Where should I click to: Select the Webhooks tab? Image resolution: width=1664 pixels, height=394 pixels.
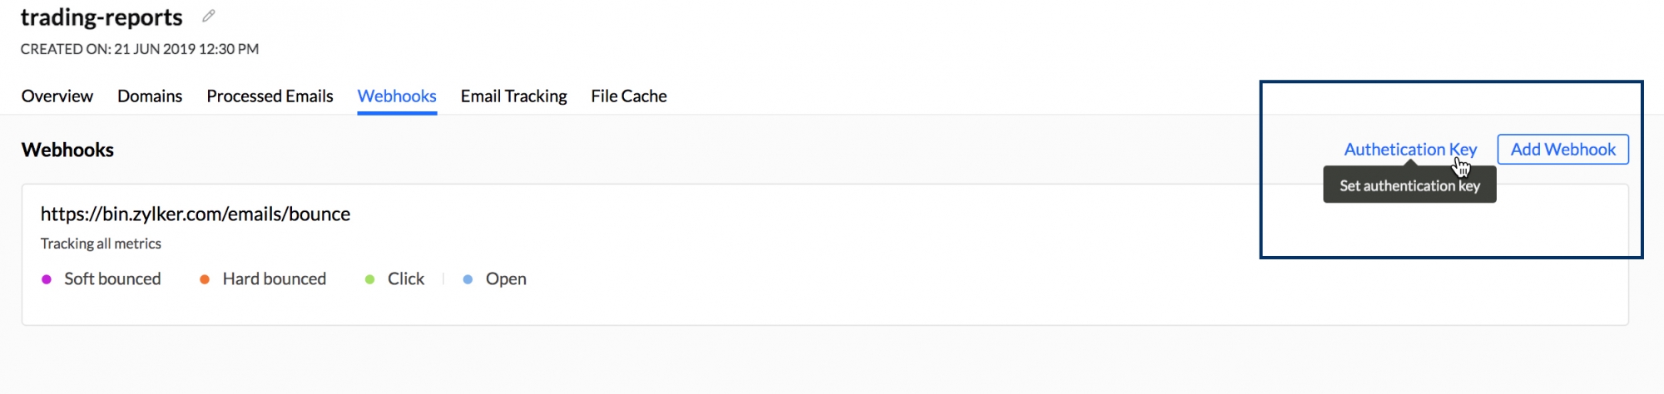(397, 96)
